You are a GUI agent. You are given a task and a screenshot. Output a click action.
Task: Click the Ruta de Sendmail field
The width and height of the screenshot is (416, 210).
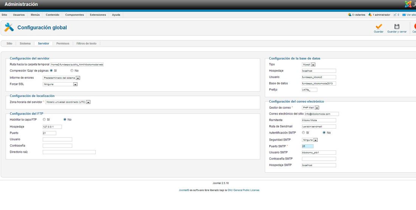319,127
